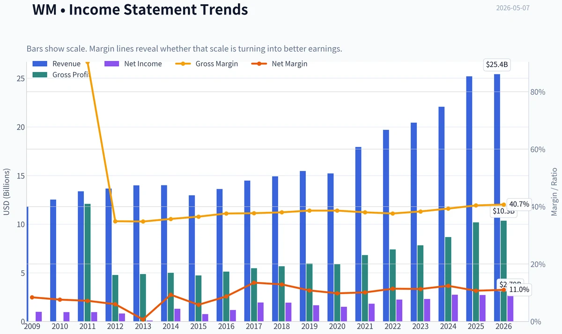
Task: Click the $25.4B revenue annotation
Action: tap(497, 65)
